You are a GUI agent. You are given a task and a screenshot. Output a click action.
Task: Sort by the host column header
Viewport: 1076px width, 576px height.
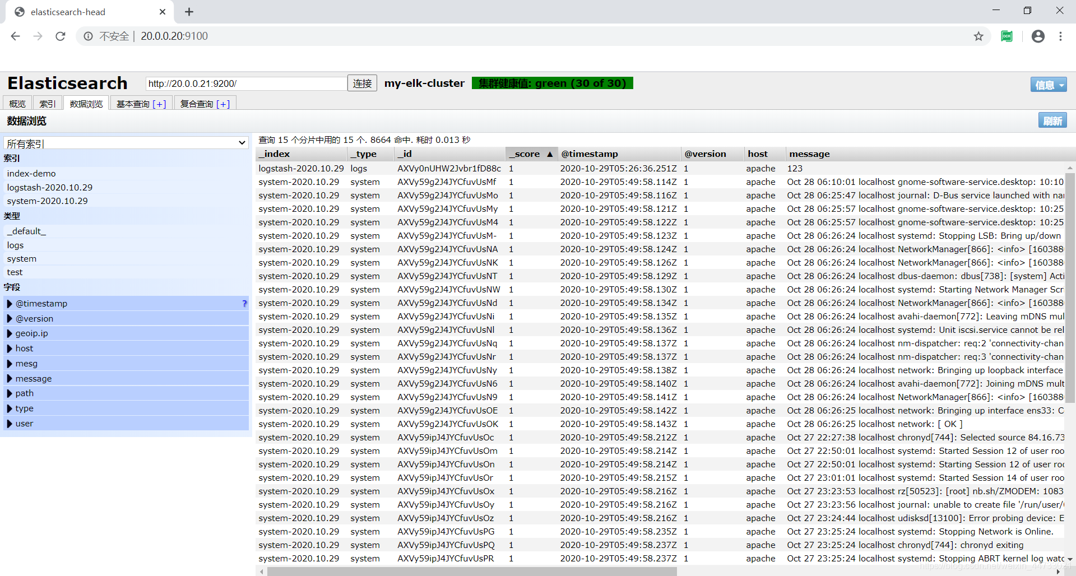pyautogui.click(x=764, y=154)
